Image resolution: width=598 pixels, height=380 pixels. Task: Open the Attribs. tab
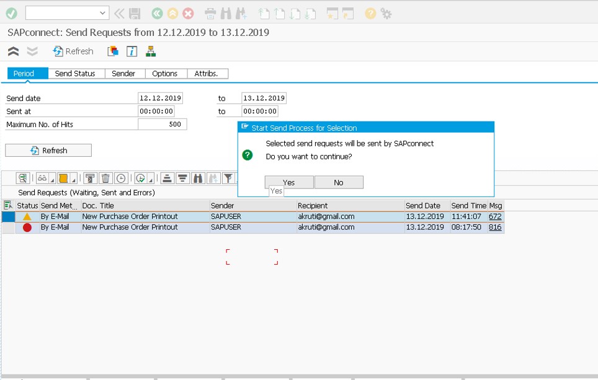[208, 74]
